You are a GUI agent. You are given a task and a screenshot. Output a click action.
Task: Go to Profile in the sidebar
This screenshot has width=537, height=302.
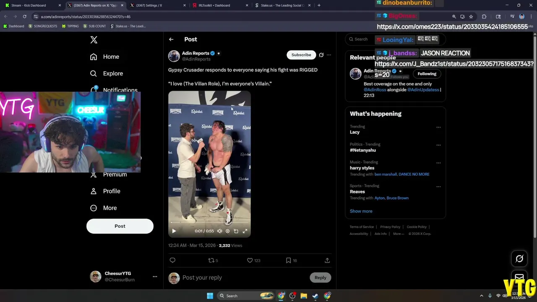pos(106,191)
